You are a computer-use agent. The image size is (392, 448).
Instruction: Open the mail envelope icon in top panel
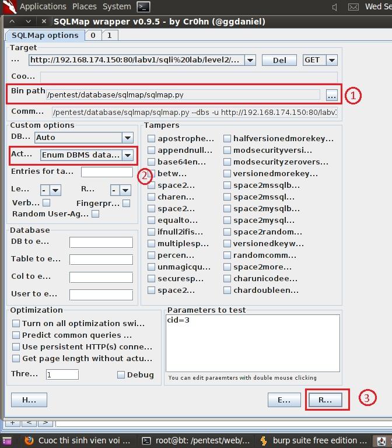click(353, 7)
